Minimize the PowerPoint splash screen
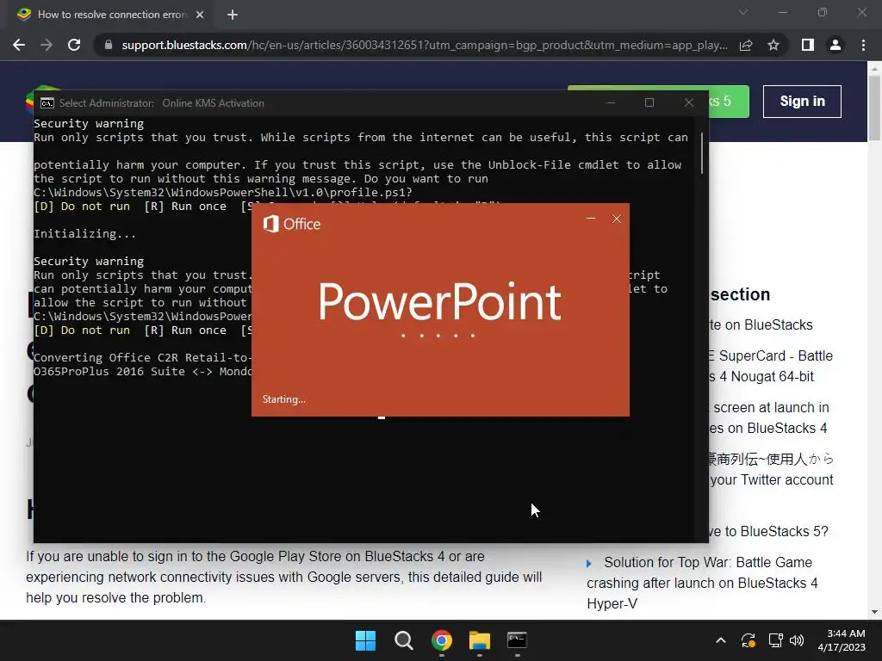The width and height of the screenshot is (882, 661). 591,218
